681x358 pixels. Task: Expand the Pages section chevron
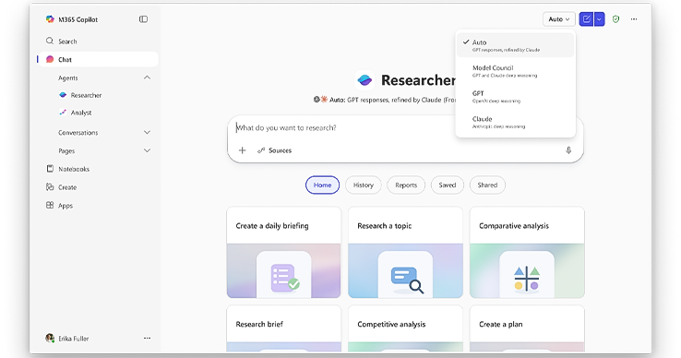(148, 150)
